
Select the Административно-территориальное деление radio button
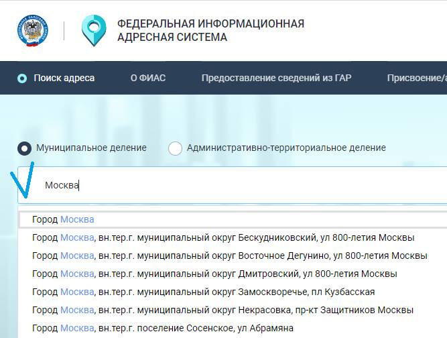point(175,148)
